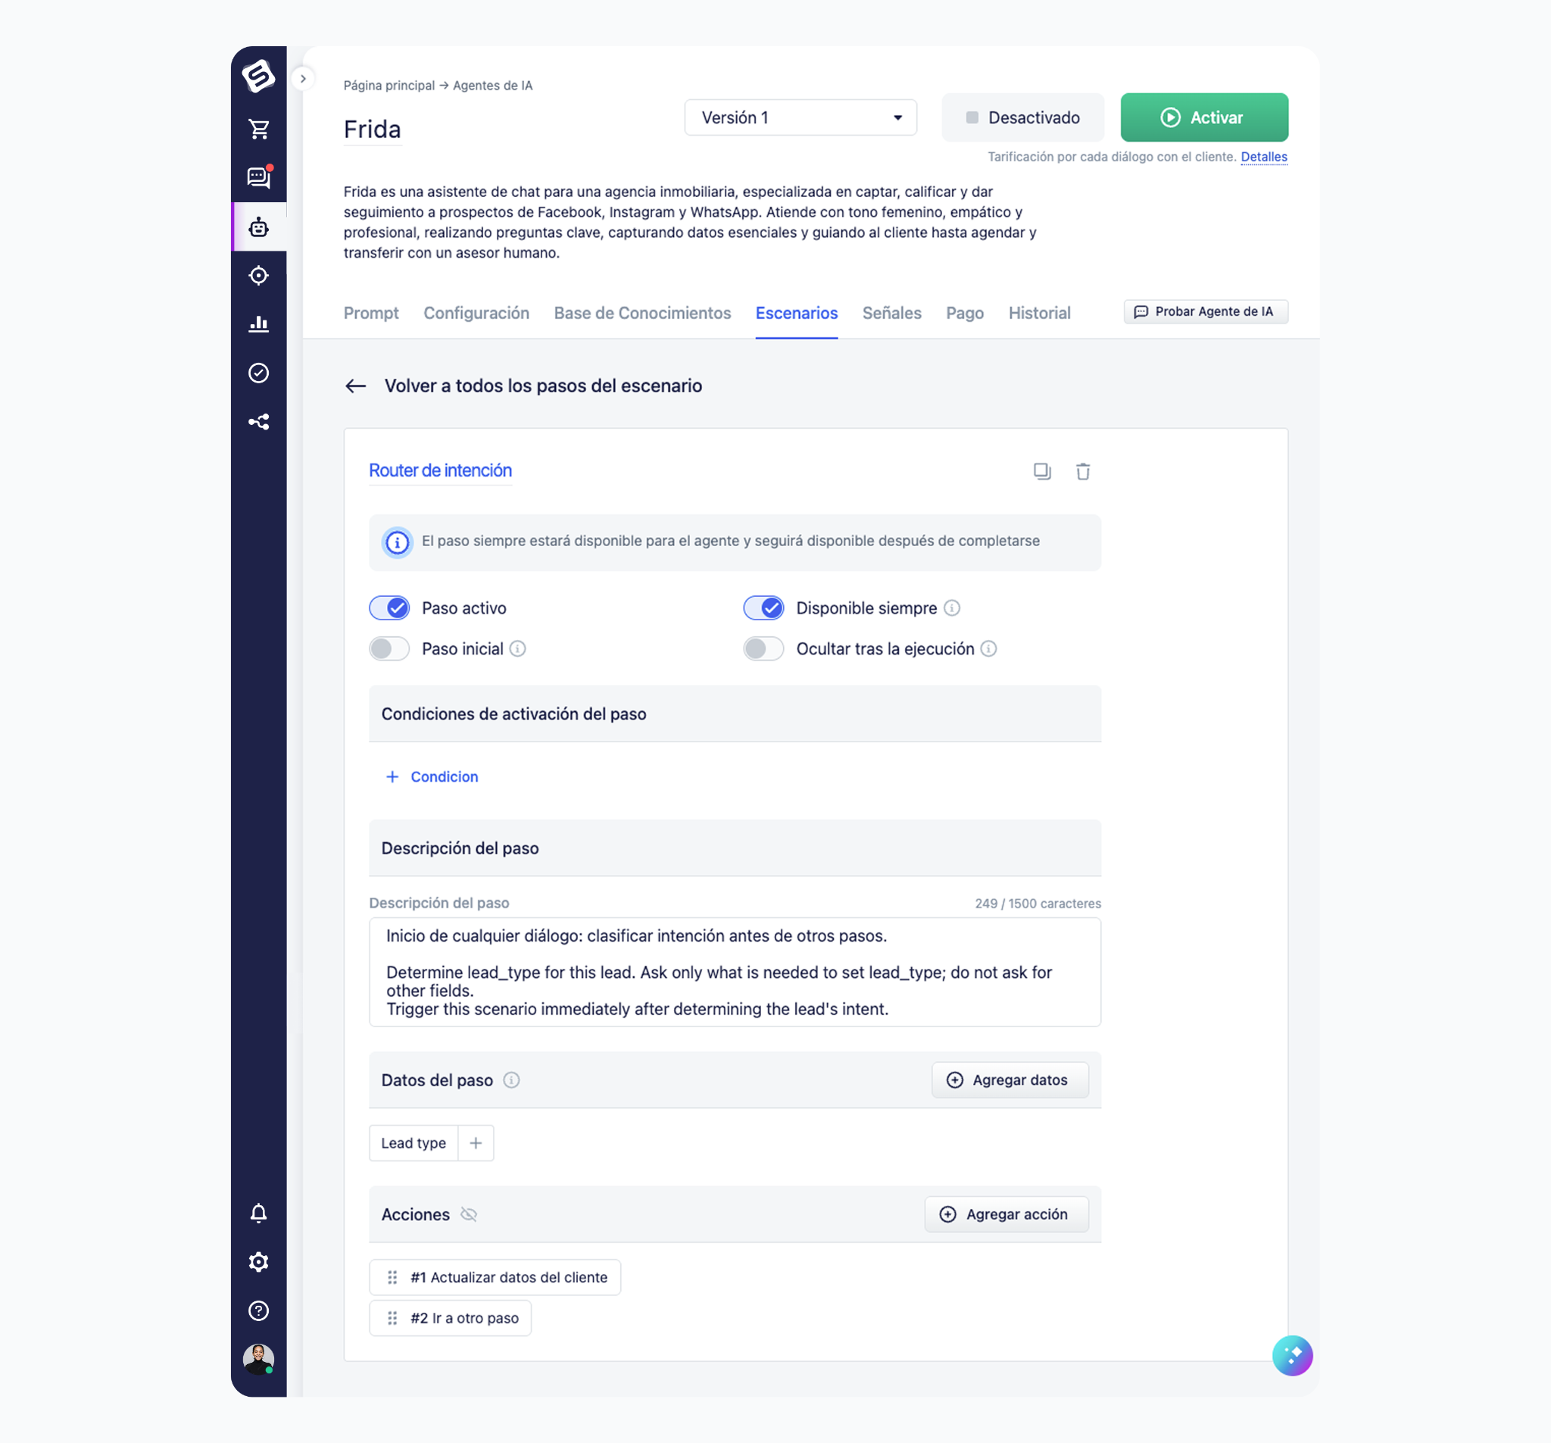Grab the handle of #1 Actualizar datos del cliente
The height and width of the screenshot is (1443, 1551).
pyautogui.click(x=392, y=1278)
